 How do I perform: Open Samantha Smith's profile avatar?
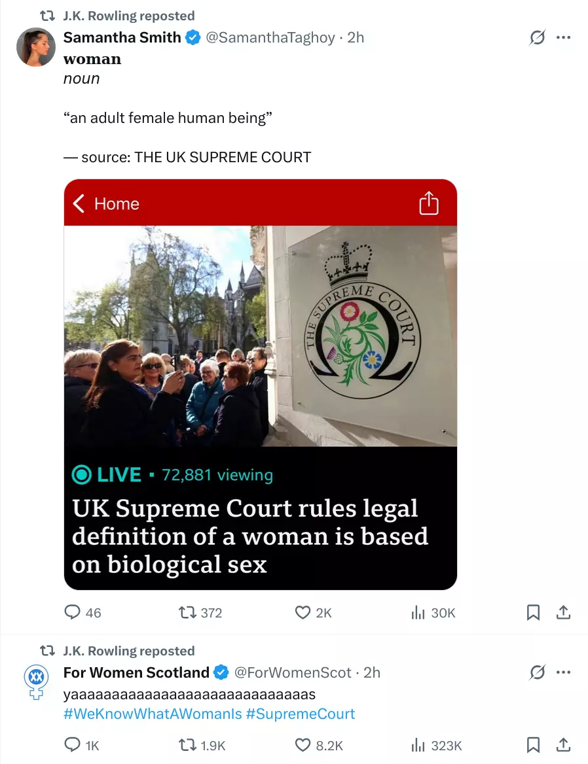pyautogui.click(x=36, y=47)
